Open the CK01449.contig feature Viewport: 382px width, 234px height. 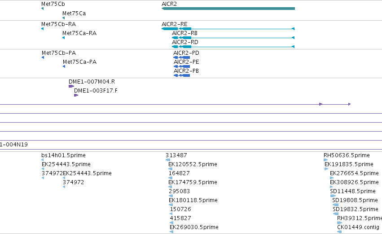pos(358,227)
